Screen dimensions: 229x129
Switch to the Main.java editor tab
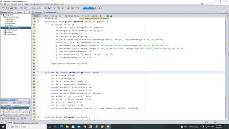[x=37, y=13]
